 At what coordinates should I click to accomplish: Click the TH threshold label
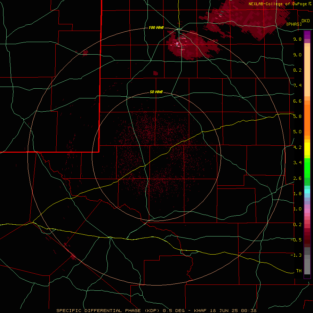(299, 271)
